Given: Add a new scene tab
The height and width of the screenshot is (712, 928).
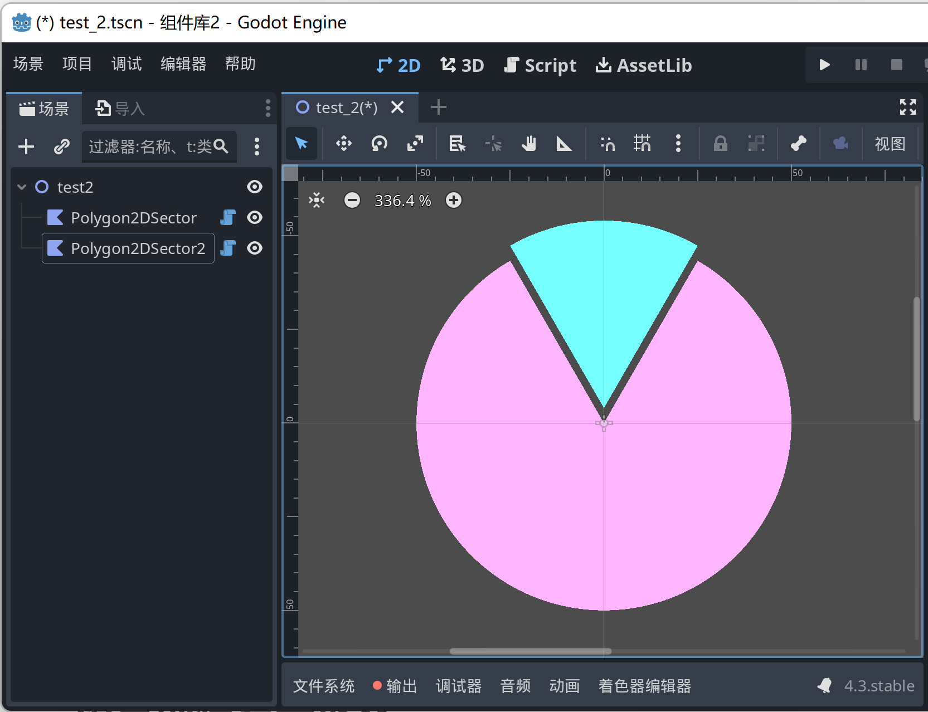Looking at the screenshot, I should 439,107.
